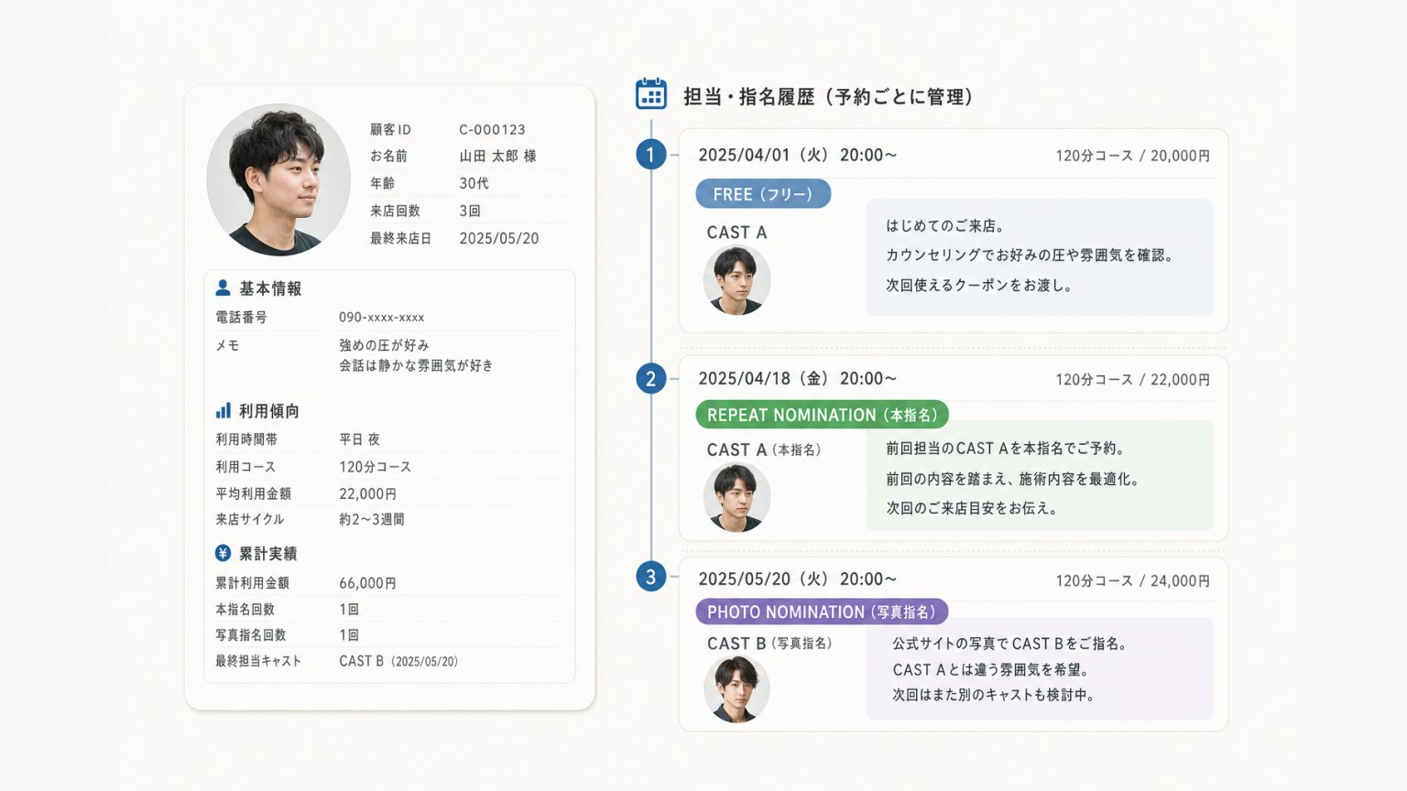The height and width of the screenshot is (791, 1407).
Task: Click the visit count value 3回
Action: (x=470, y=211)
